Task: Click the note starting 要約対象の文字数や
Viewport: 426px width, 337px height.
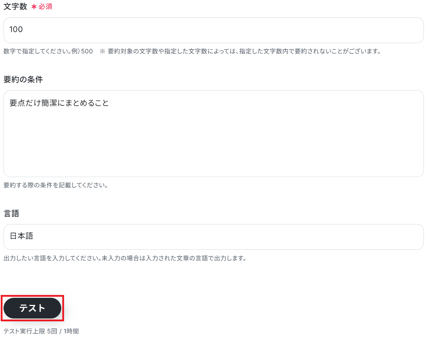Action: click(x=244, y=51)
